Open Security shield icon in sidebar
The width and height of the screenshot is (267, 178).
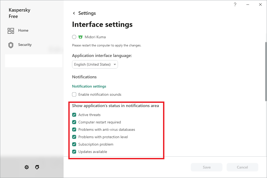point(11,45)
